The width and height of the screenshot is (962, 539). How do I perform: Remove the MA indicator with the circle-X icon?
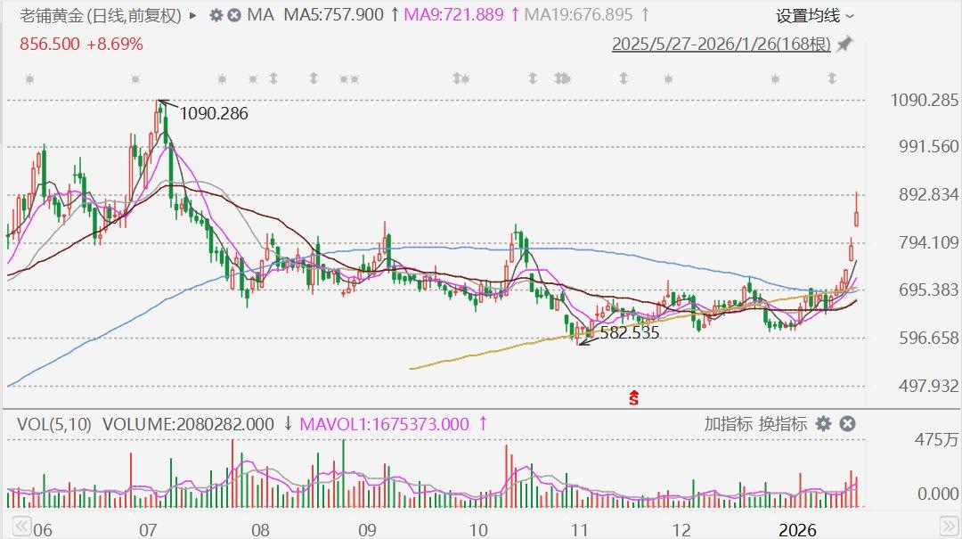(x=232, y=16)
